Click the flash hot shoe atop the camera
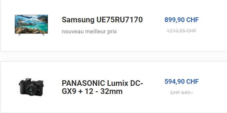This screenshot has height=113, width=227. pos(28,80)
